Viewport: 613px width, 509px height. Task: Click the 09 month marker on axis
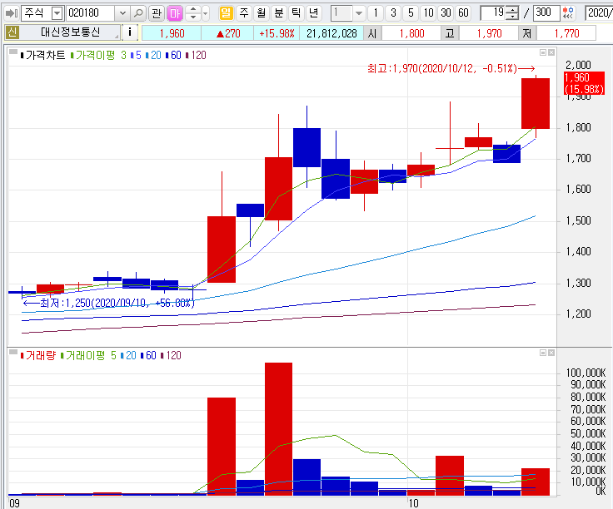click(14, 503)
